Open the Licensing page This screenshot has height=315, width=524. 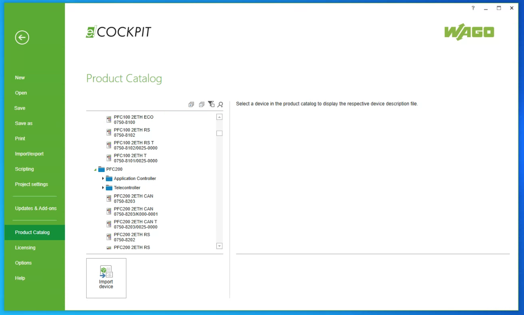click(25, 248)
